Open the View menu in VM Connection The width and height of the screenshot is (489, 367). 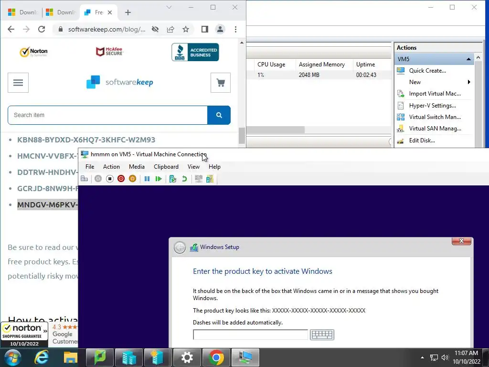tap(193, 167)
